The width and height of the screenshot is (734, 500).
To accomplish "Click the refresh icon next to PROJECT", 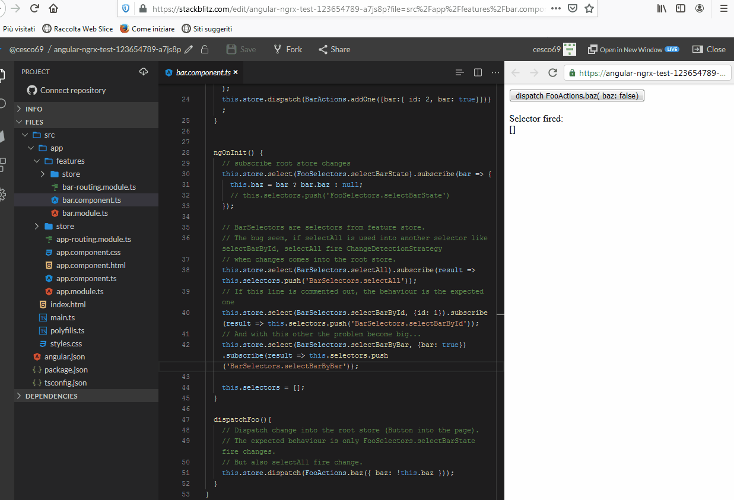I will tap(144, 71).
